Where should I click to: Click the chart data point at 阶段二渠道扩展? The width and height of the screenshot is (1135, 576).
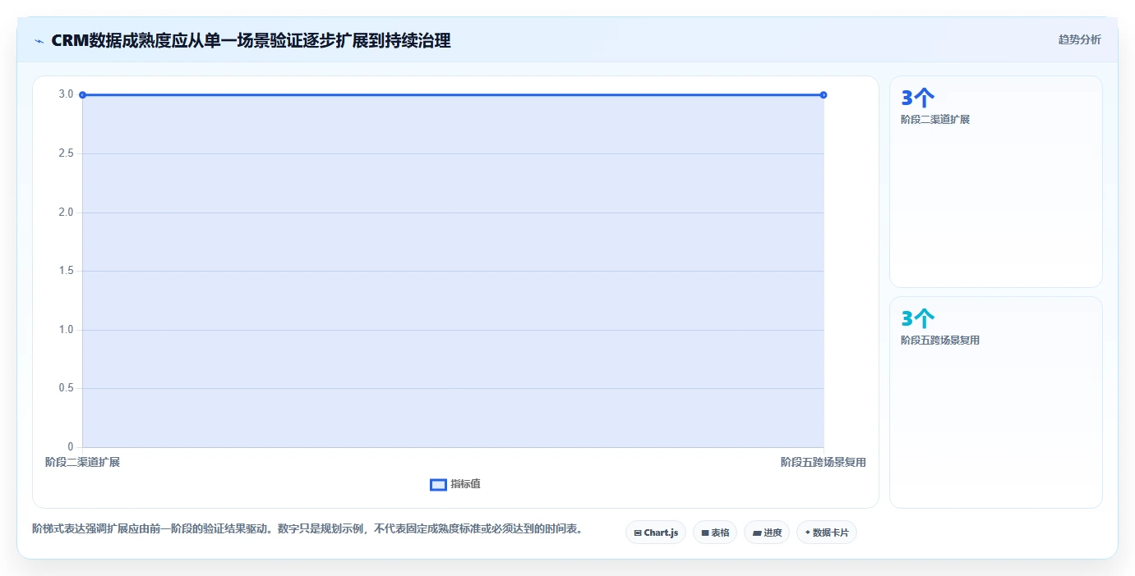click(82, 95)
